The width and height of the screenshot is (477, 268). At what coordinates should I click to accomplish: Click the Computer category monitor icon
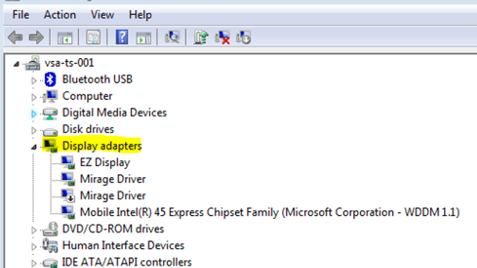tap(50, 96)
